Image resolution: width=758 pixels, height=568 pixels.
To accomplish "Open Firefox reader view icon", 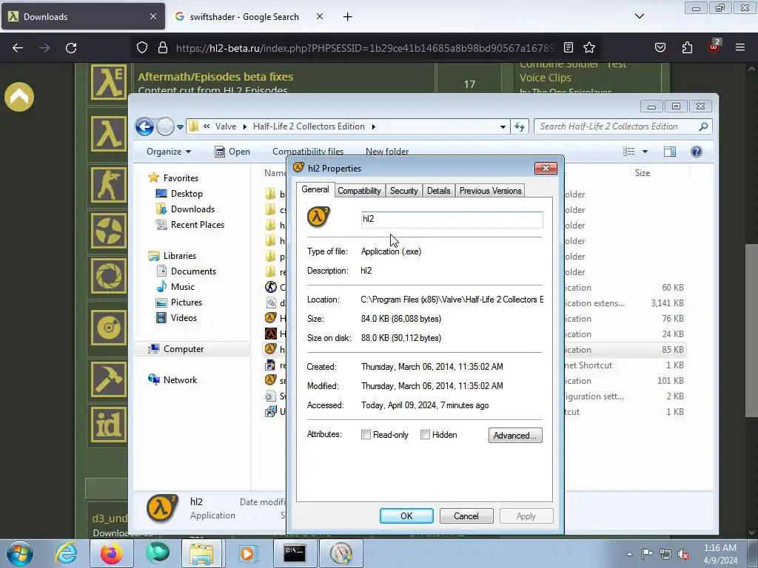I will pyautogui.click(x=568, y=47).
